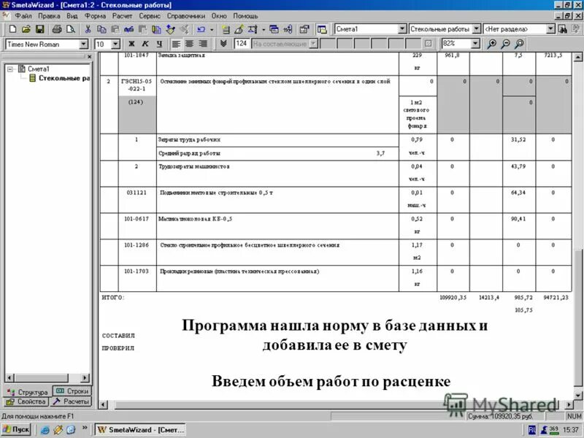Open the Справочники menu

click(x=186, y=16)
